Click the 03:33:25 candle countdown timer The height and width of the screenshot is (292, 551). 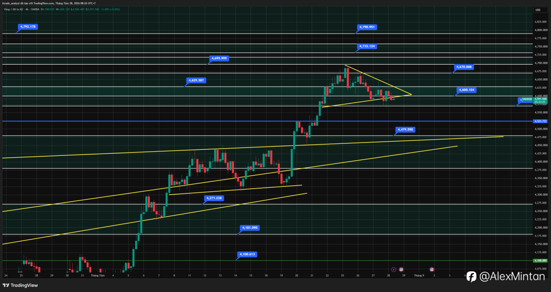540,102
